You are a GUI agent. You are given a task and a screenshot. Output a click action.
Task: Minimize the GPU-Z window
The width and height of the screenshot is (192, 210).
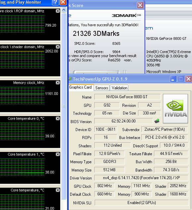point(173,79)
